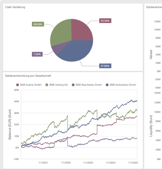This screenshot has width=162, height=169.
Task: Select the 37.80% pie label
Action: (x=105, y=66)
